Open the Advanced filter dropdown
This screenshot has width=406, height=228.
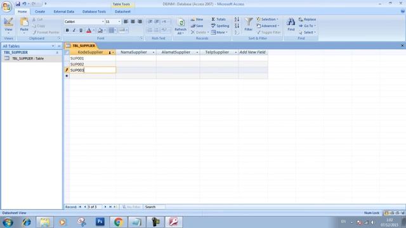(268, 26)
